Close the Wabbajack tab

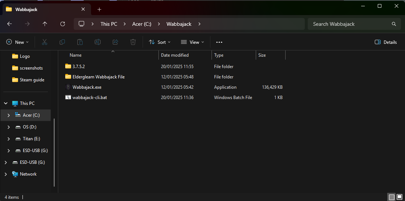(83, 9)
